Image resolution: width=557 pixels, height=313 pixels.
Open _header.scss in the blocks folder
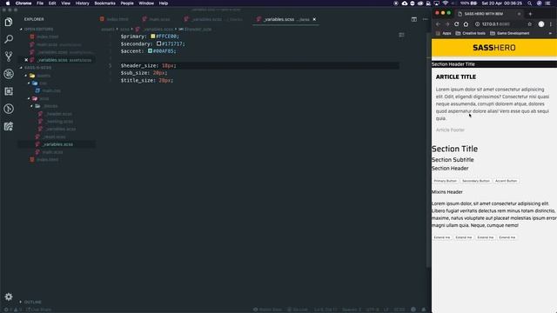pyautogui.click(x=55, y=114)
